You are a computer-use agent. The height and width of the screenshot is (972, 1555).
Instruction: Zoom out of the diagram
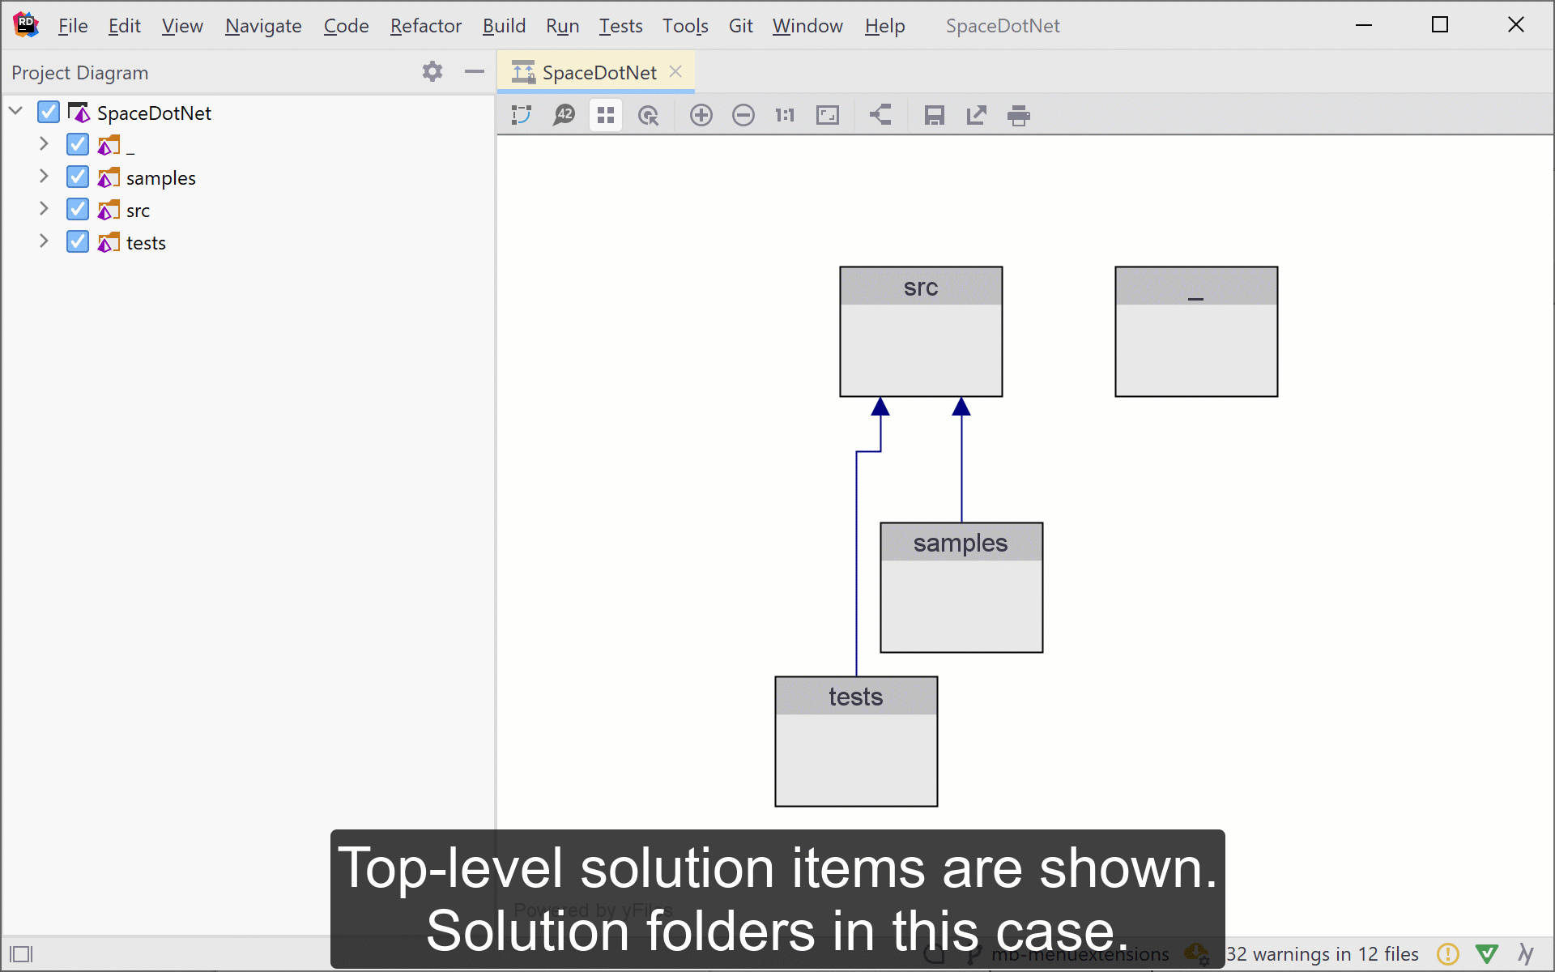[x=743, y=115]
